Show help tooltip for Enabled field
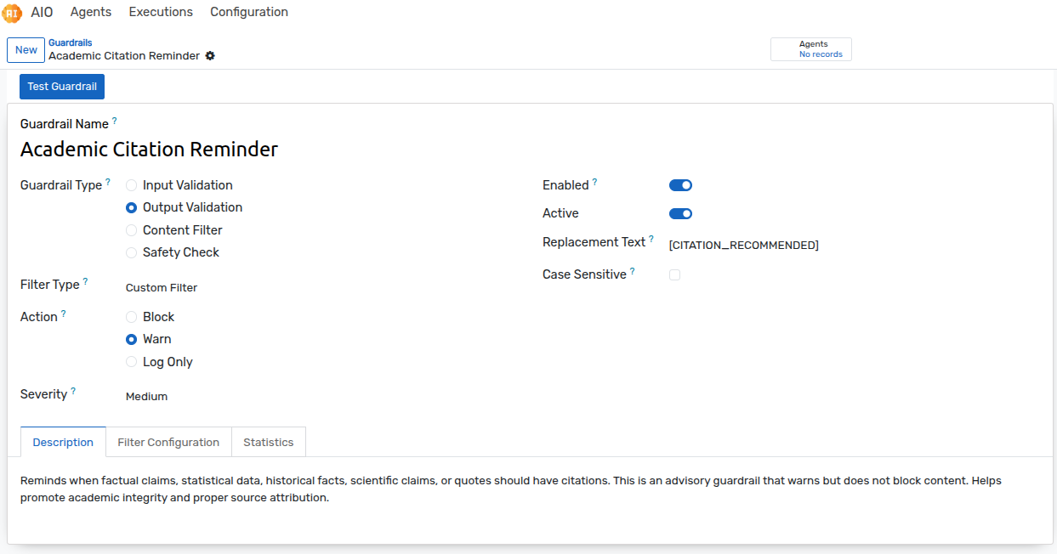The width and height of the screenshot is (1057, 554). pyautogui.click(x=594, y=182)
